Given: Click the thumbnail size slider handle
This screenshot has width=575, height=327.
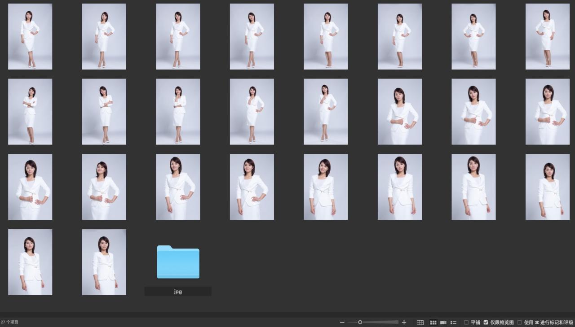Looking at the screenshot, I should point(360,323).
